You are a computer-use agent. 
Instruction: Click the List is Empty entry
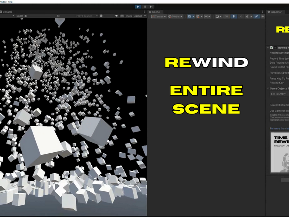pos(278,94)
